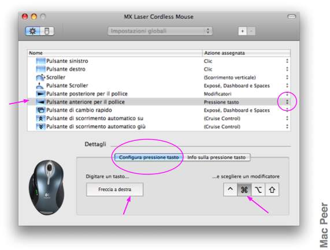Viewport: 330px width, 250px height.
Task: Toggle the Control (^) modifier key
Action: pos(230,189)
